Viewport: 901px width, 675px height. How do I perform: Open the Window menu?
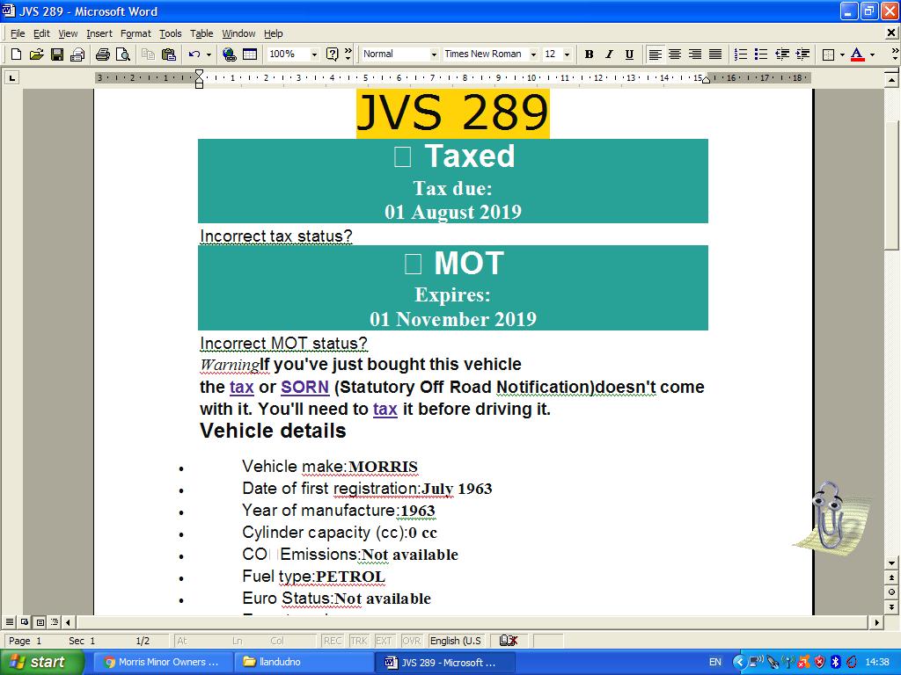238,33
